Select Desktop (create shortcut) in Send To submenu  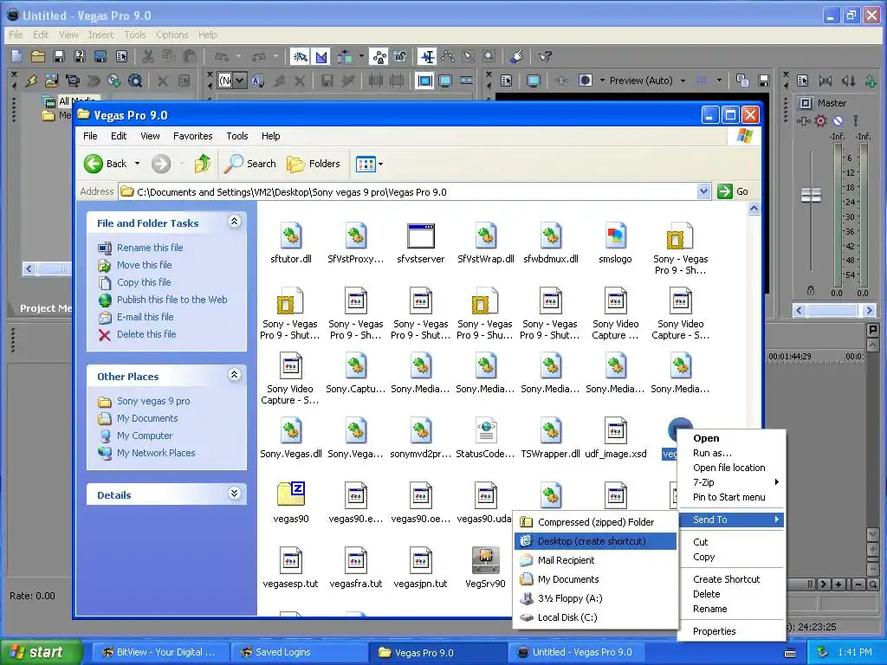tap(595, 541)
